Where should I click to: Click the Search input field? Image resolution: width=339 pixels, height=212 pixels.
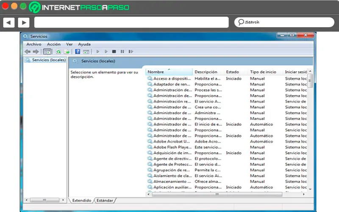point(284,22)
